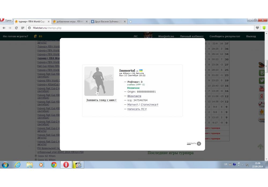268x187 pixels.
Task: Open the Speed Dial grid icon
Action: point(23,28)
